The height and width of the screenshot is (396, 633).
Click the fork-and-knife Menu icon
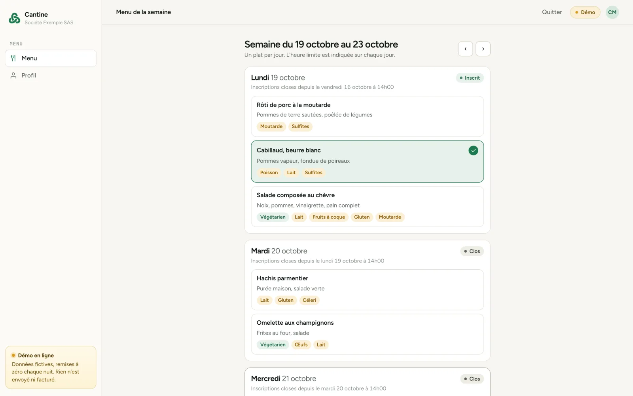[x=13, y=58]
